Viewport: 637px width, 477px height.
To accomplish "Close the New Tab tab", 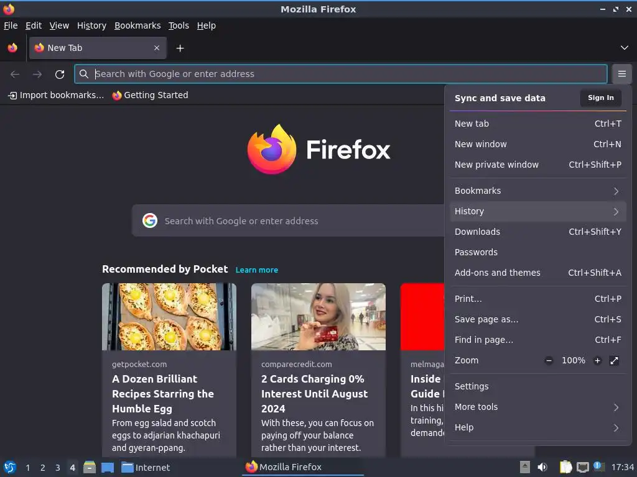I will pos(157,48).
